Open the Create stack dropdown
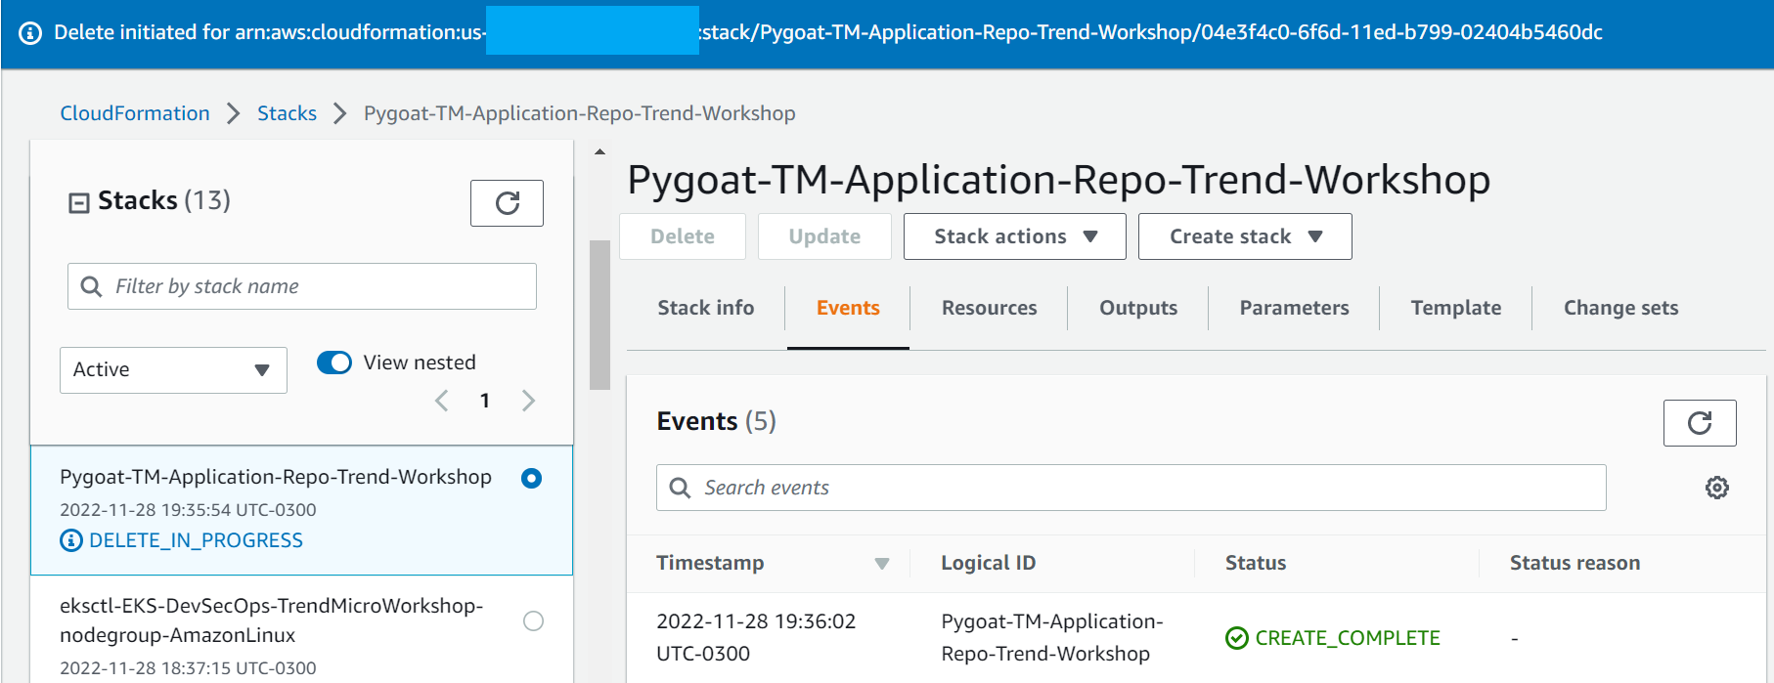1774x683 pixels. 1245,236
